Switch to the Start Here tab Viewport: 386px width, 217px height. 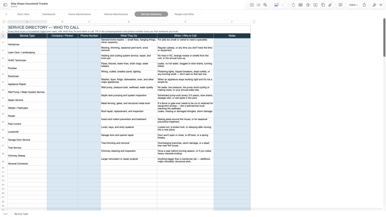(23, 14)
